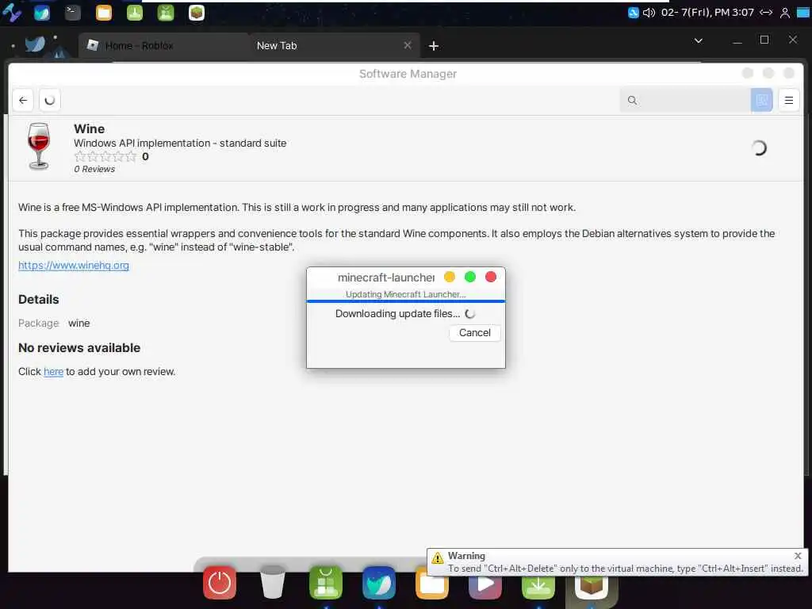
Task: Click the browser bird logo left of tabs
Action: pos(35,44)
